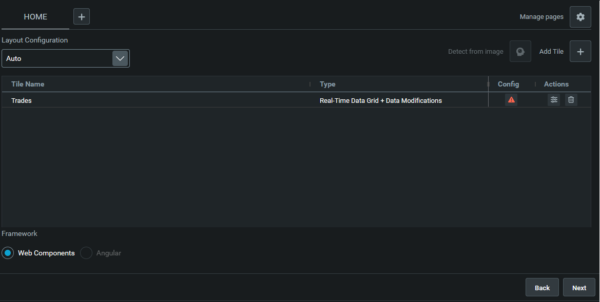Open Manage pages gear settings
This screenshot has width=600, height=302.
click(580, 17)
